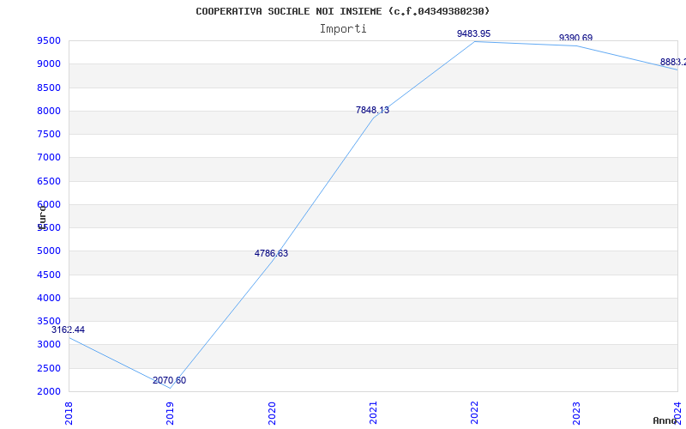The width and height of the screenshot is (686, 429).
Task: Click the 9500 y-axis tick label
Action: point(49,41)
